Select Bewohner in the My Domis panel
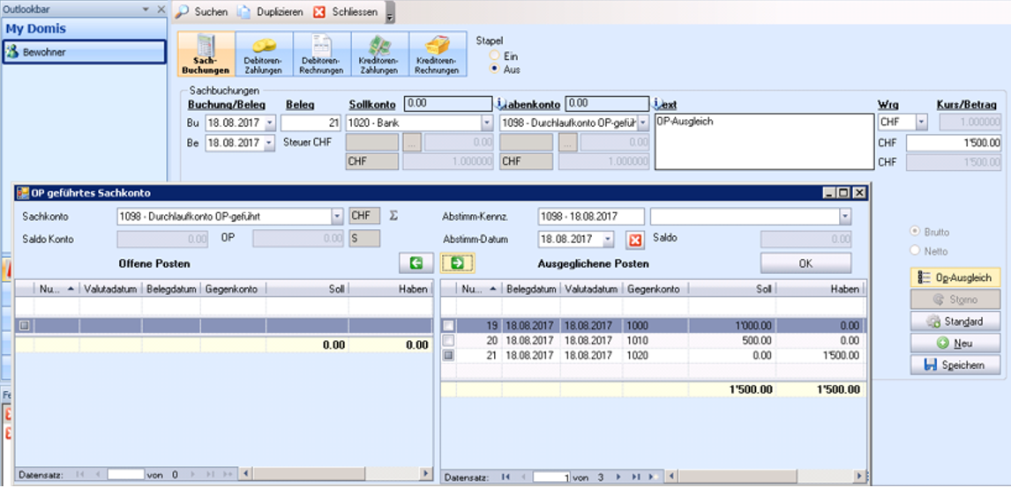The image size is (1011, 488). click(84, 52)
